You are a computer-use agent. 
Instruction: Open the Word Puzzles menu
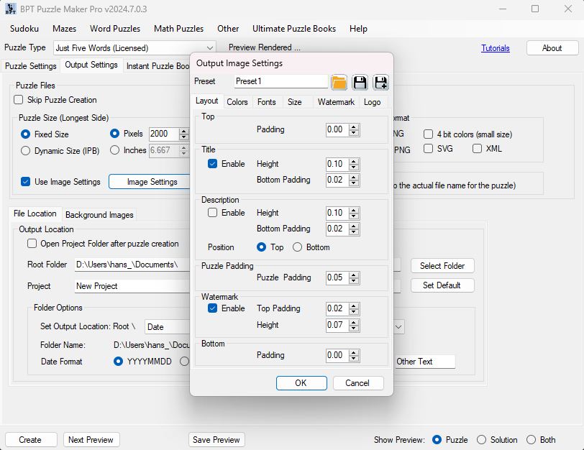[x=115, y=29]
